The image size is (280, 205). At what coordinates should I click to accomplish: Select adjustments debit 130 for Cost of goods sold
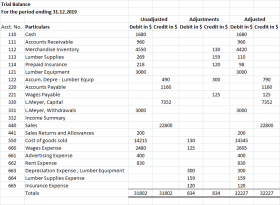[191, 140]
